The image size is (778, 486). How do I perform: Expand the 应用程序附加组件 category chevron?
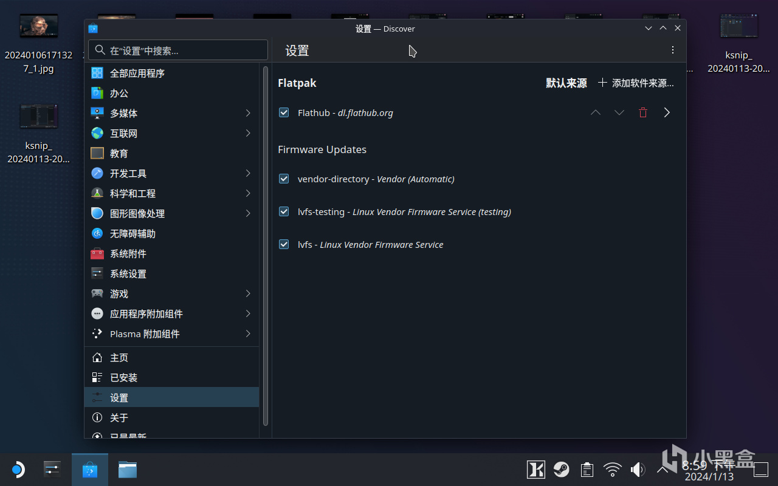[x=248, y=313]
